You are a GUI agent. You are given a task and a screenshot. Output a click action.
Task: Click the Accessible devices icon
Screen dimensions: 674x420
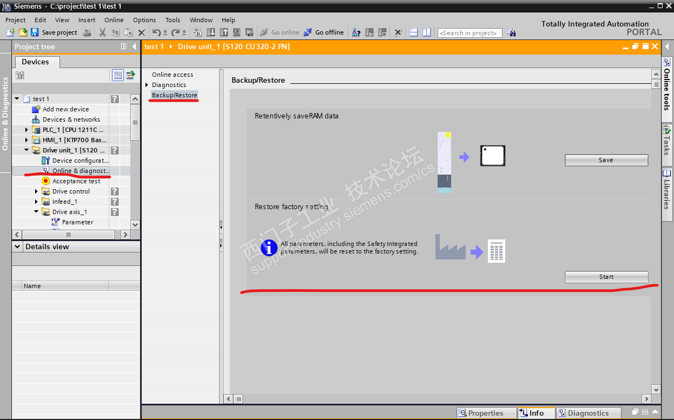pos(356,32)
